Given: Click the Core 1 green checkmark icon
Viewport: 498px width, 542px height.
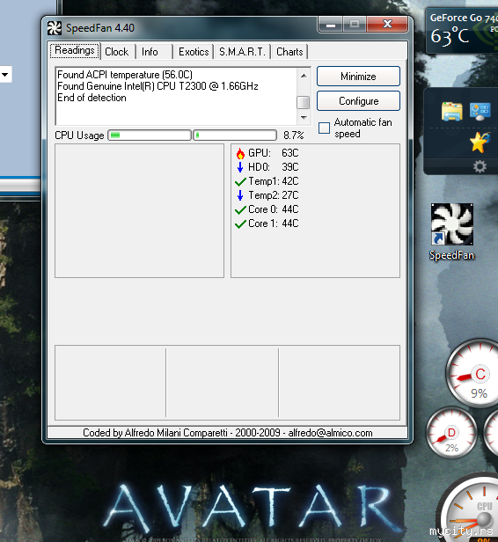Looking at the screenshot, I should pyautogui.click(x=240, y=224).
